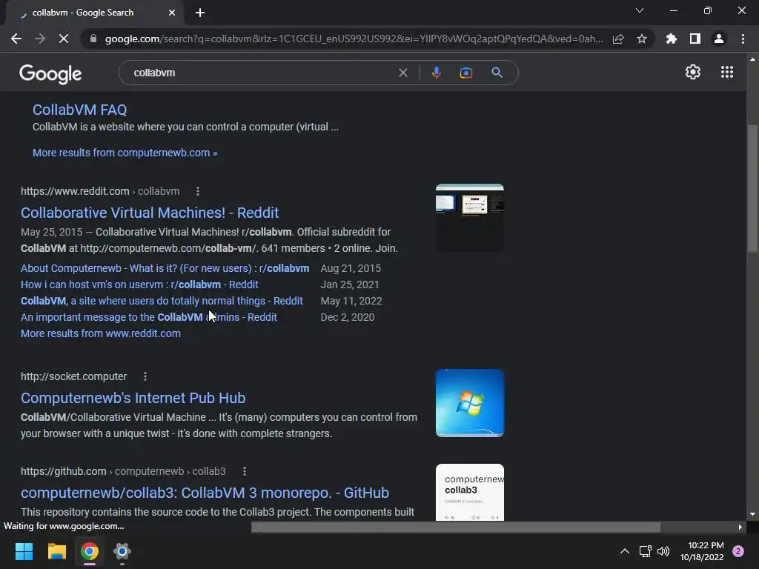Open the volume control in the tray
The width and height of the screenshot is (759, 569).
(663, 551)
